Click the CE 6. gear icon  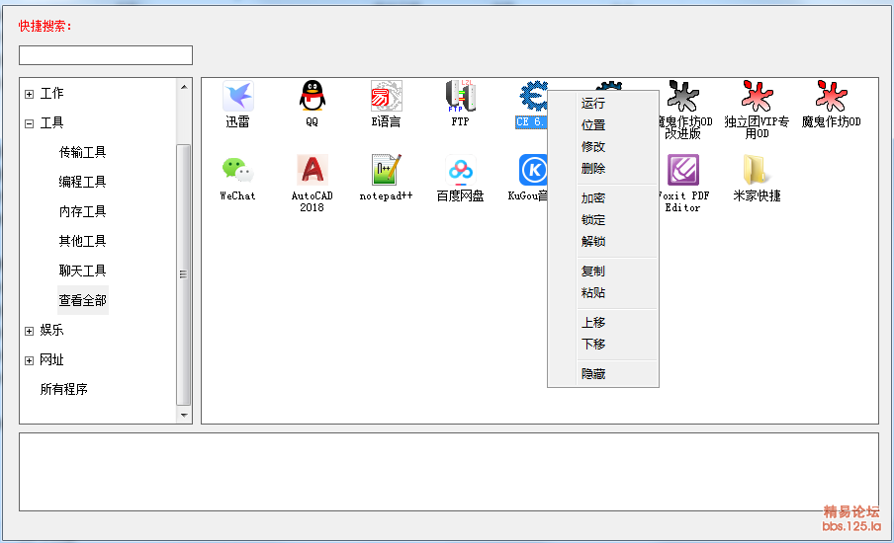(x=534, y=96)
